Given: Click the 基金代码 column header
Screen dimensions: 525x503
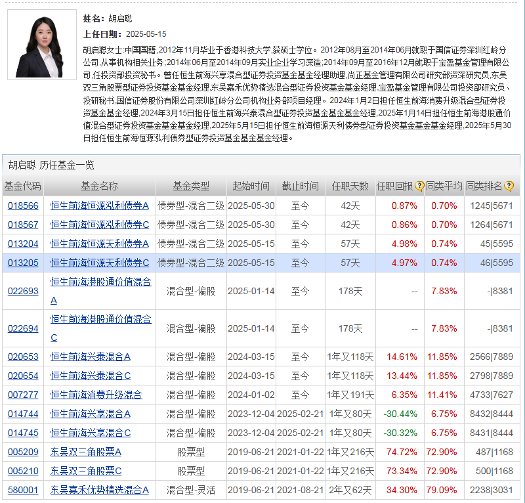Looking at the screenshot, I should [x=23, y=186].
